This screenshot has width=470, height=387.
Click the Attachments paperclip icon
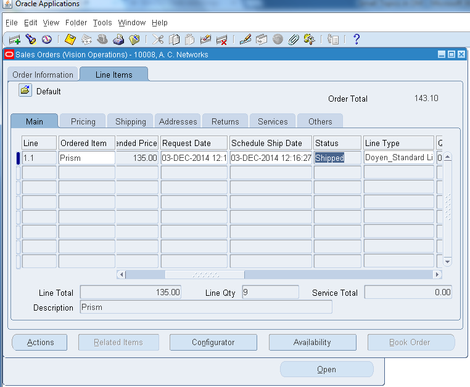click(294, 39)
